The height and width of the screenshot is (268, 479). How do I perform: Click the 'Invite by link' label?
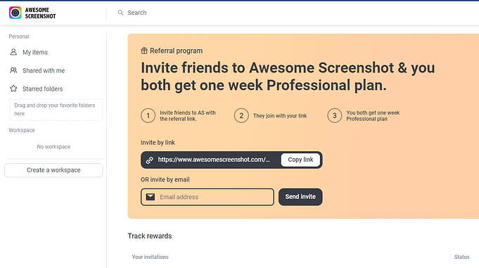tap(158, 143)
